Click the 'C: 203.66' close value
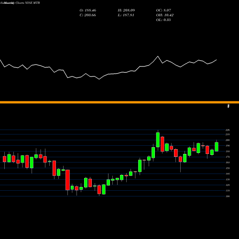239x239 pixels. [x=88, y=15]
